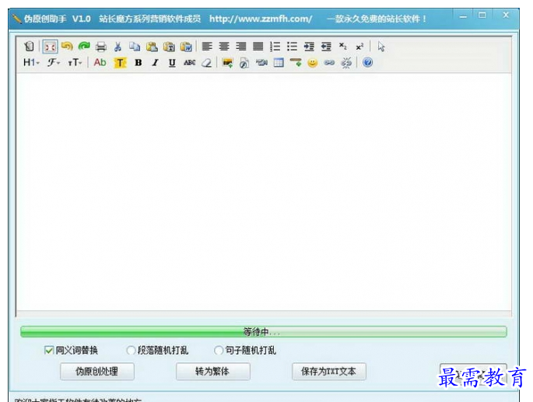Screen dimensions: 533x402
Task: Justify the text fully
Action: click(258, 46)
